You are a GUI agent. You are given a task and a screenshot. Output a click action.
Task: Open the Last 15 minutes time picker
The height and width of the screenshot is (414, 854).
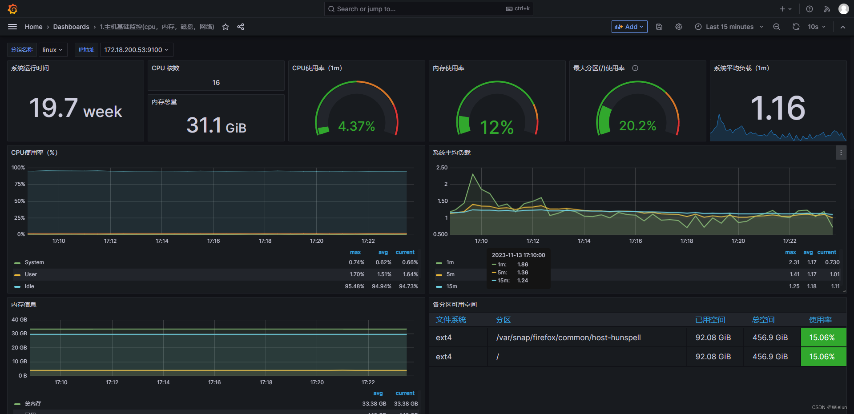click(729, 27)
